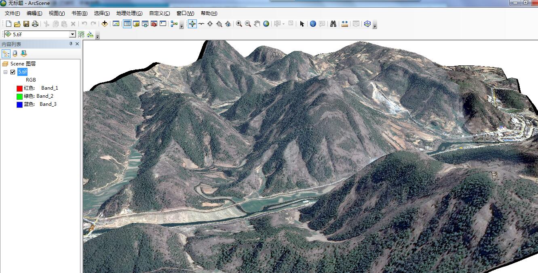Open the 选择(S) menu

pyautogui.click(x=102, y=13)
